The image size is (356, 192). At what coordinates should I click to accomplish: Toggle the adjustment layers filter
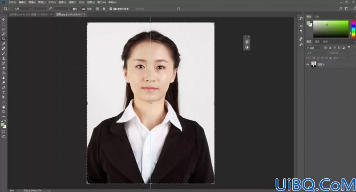point(330,47)
